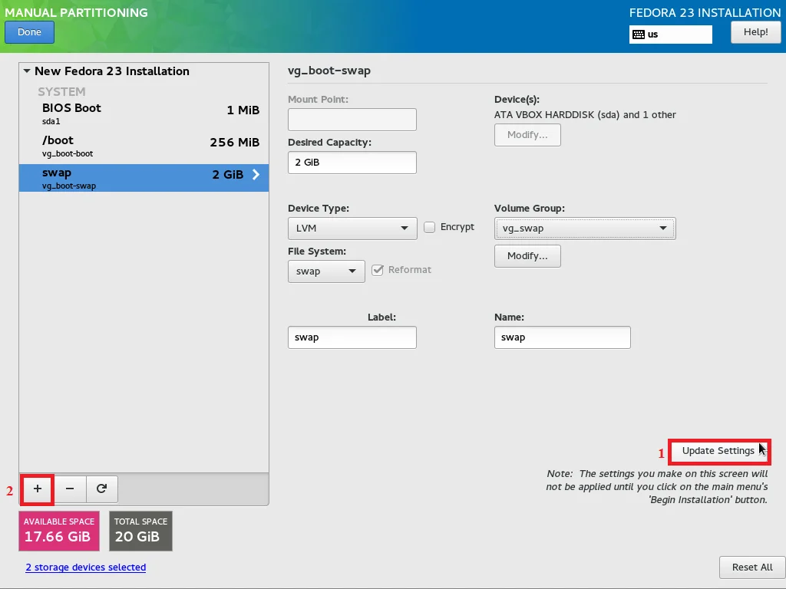The width and height of the screenshot is (786, 589).
Task: Click Update Settings button
Action: coord(718,451)
